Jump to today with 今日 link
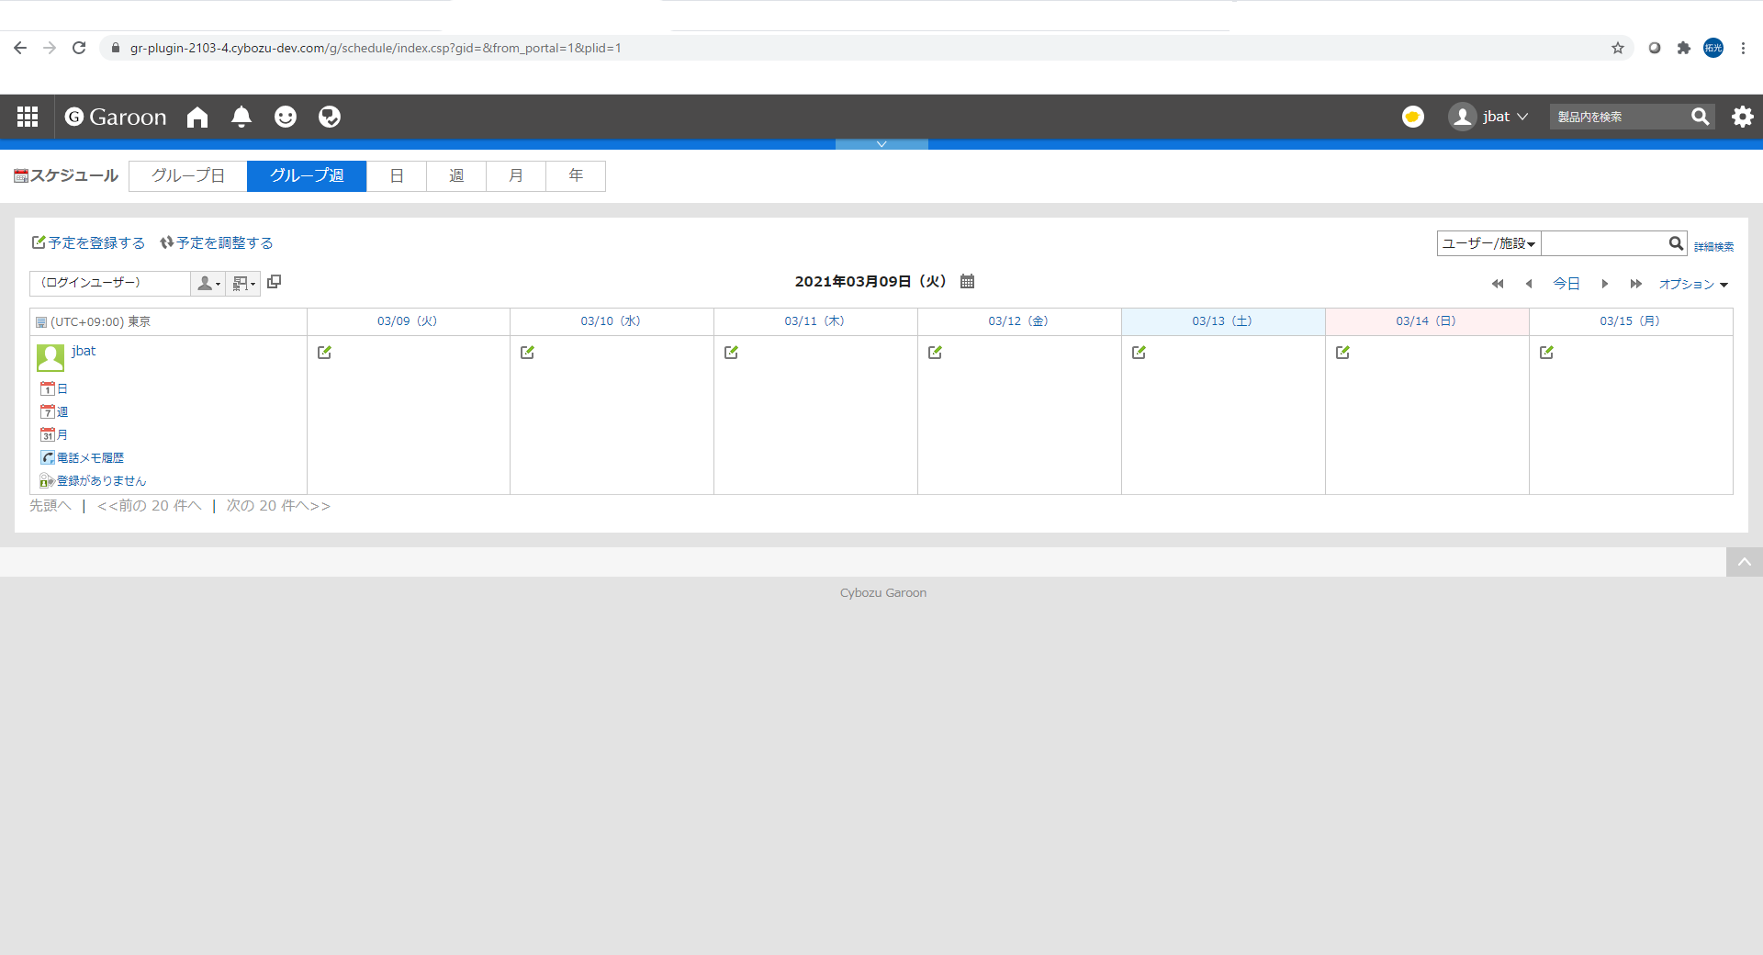Screen dimensions: 1763x955 click(1566, 284)
